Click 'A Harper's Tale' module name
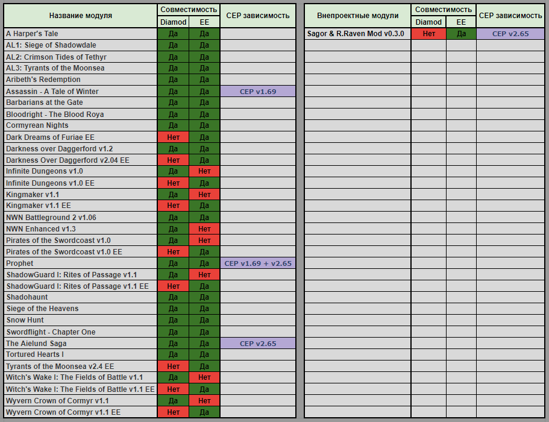This screenshot has height=422, width=549. (32, 34)
